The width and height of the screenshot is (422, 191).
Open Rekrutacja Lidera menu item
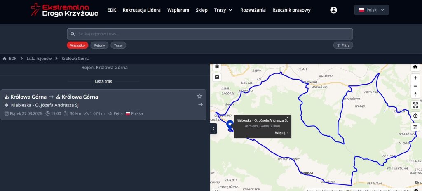141,10
